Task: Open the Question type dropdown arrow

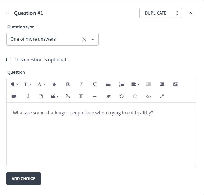Action: (93, 39)
